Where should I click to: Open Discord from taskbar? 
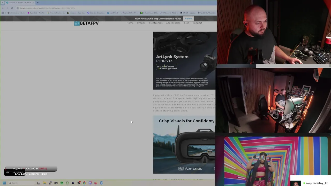click(x=90, y=183)
